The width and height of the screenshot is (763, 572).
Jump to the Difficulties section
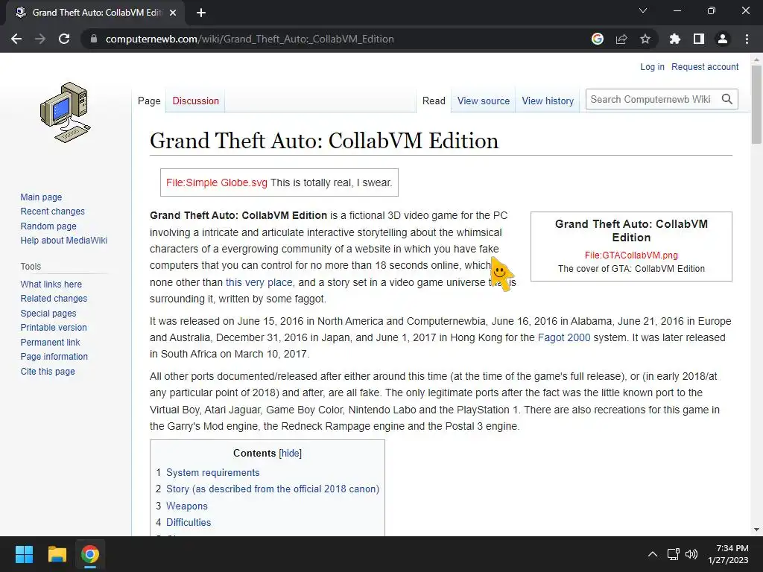[x=189, y=522]
